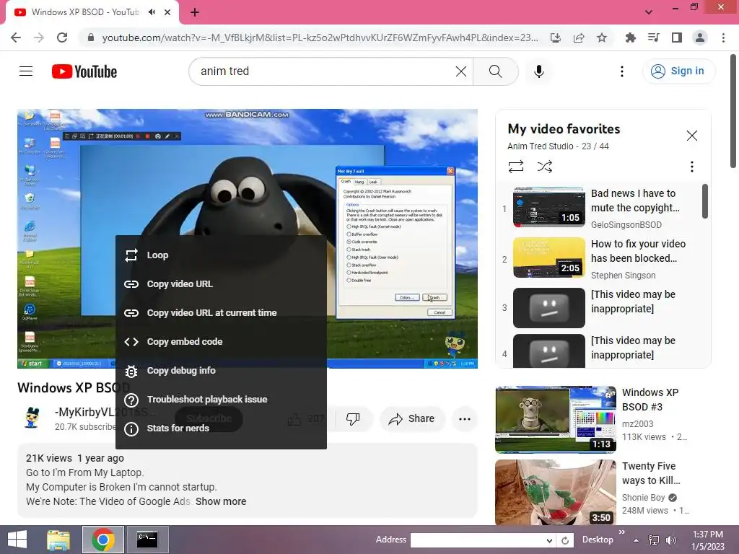The width and height of the screenshot is (739, 554).
Task: Click the page vertical scrollbar
Action: tap(733, 111)
